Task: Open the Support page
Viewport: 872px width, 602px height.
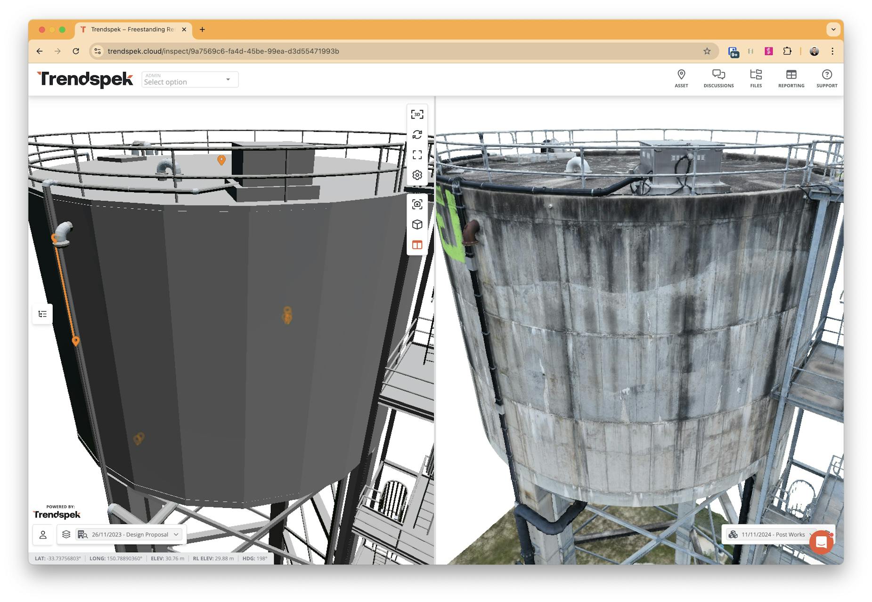Action: 827,78
